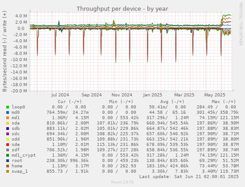Click the 'Cur (-/+)' column header
This screenshot has width=245, height=187.
(x=70, y=102)
